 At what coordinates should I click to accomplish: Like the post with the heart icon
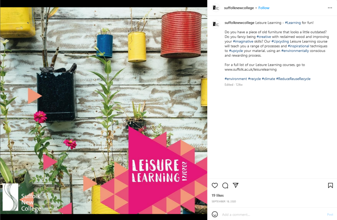pyautogui.click(x=215, y=185)
